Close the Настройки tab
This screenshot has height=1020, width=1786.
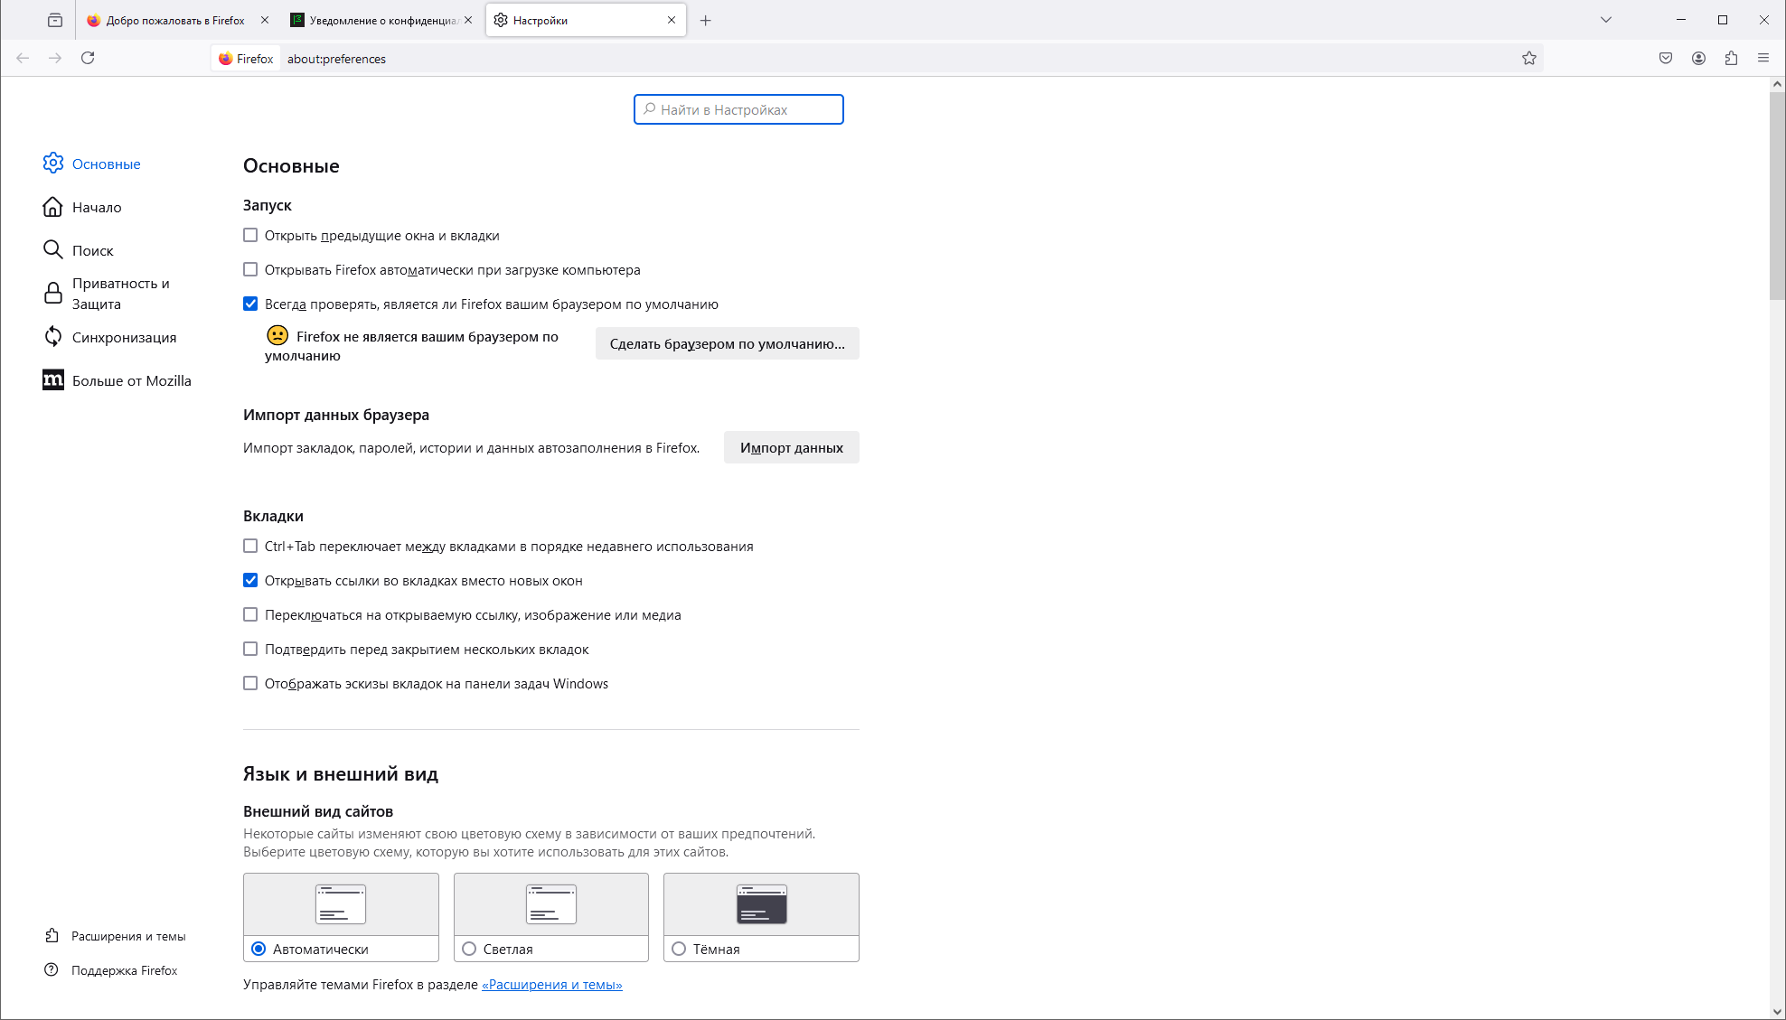(x=672, y=20)
